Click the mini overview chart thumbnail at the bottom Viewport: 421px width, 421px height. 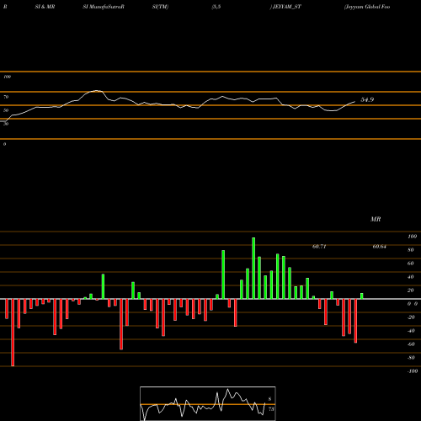click(208, 403)
